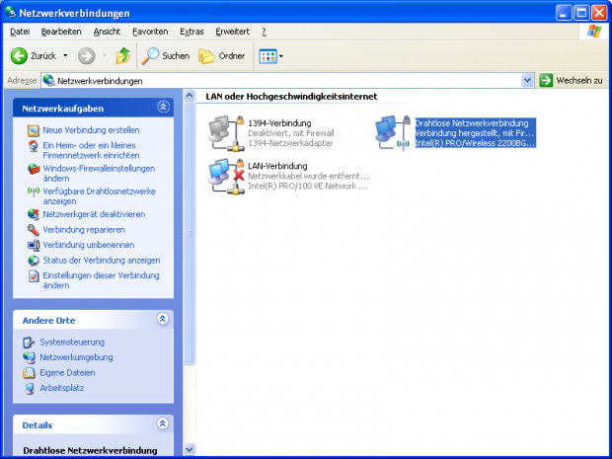Collapse the Details panel
Screen dimensions: 612x459
coord(163,423)
